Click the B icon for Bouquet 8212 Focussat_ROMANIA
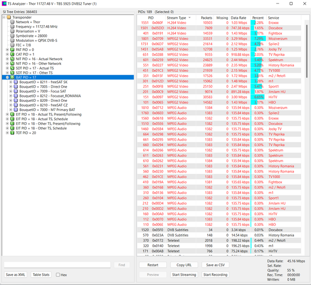This screenshot has height=285, width=311. (16, 95)
